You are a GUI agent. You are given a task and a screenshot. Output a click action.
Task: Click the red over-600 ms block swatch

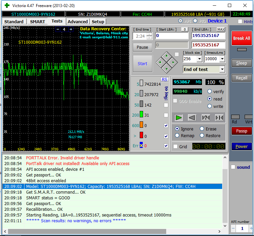[141, 135]
